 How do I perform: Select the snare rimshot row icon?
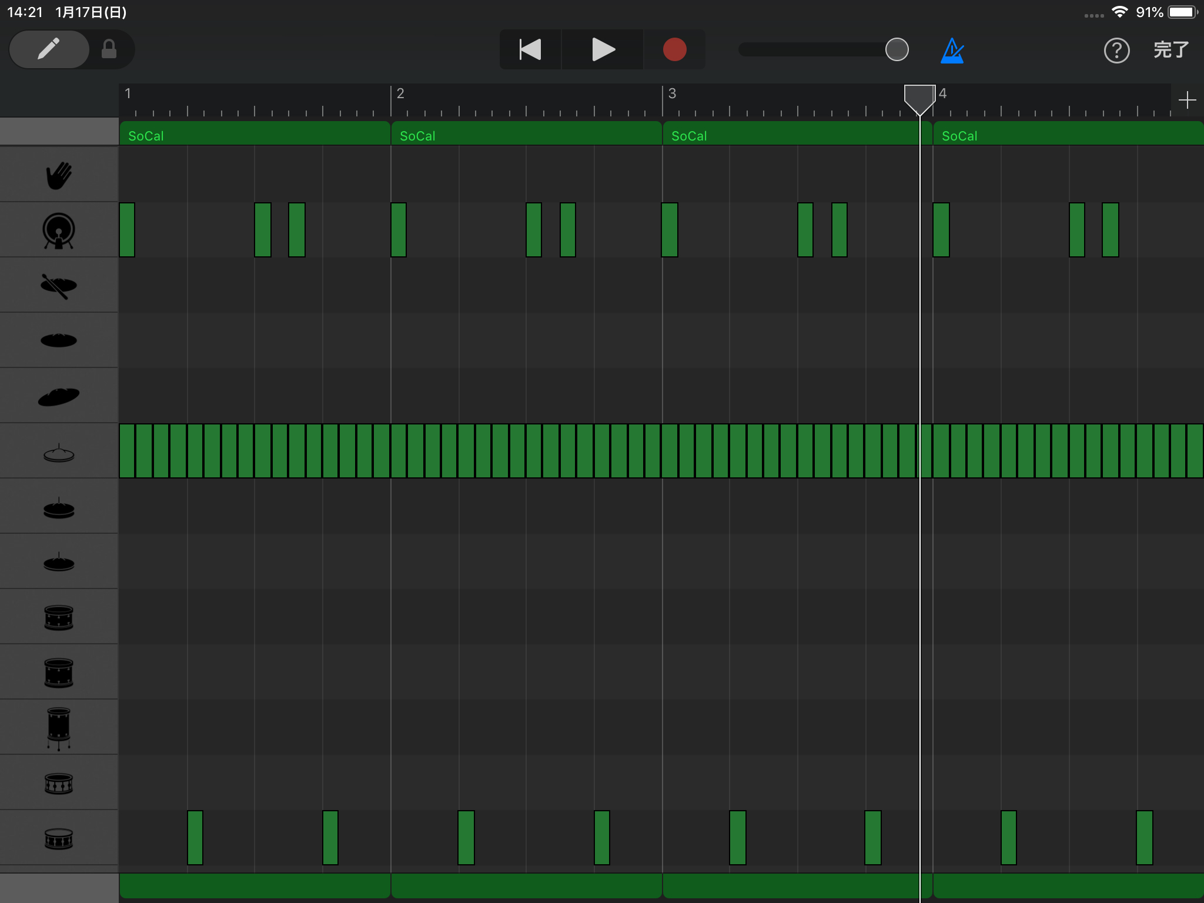pyautogui.click(x=59, y=784)
